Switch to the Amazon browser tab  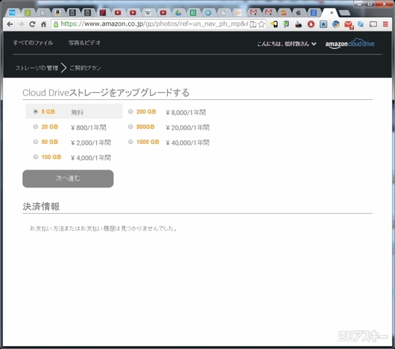pyautogui.click(x=58, y=12)
